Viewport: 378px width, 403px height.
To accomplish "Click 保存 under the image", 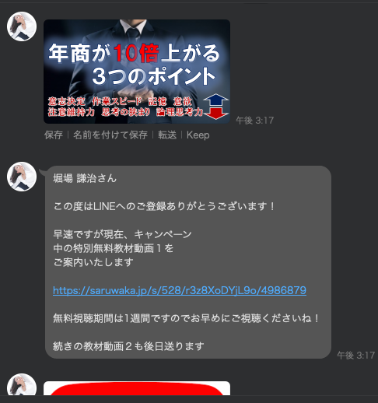I will [54, 135].
